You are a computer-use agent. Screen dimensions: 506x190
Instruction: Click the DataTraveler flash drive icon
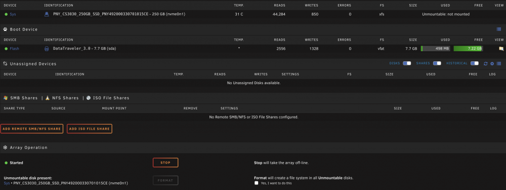(x=47, y=49)
